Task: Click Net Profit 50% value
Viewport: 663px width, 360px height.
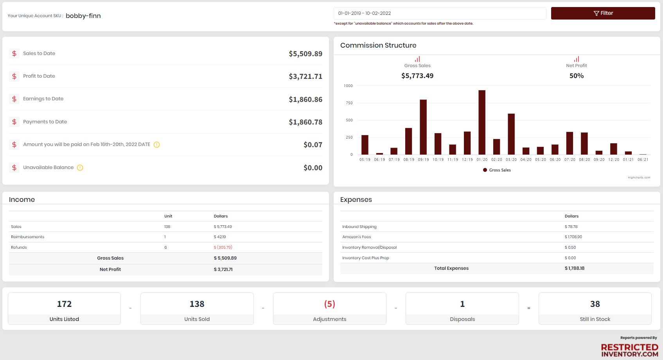Action: 577,76
